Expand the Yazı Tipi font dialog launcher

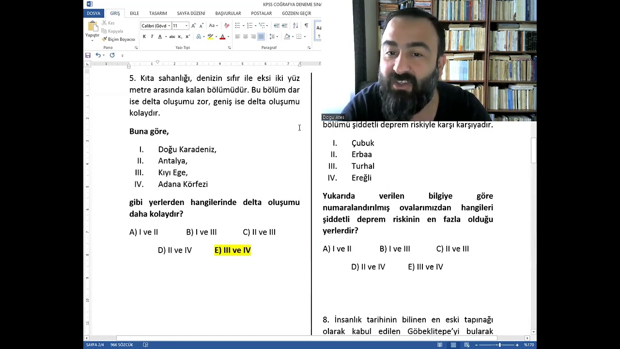229,48
